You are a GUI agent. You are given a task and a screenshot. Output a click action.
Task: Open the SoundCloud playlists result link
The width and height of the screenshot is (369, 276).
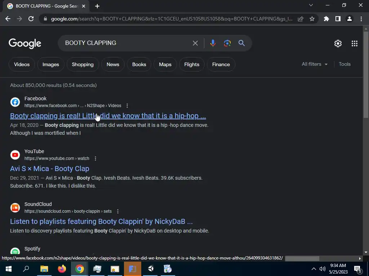(x=101, y=221)
